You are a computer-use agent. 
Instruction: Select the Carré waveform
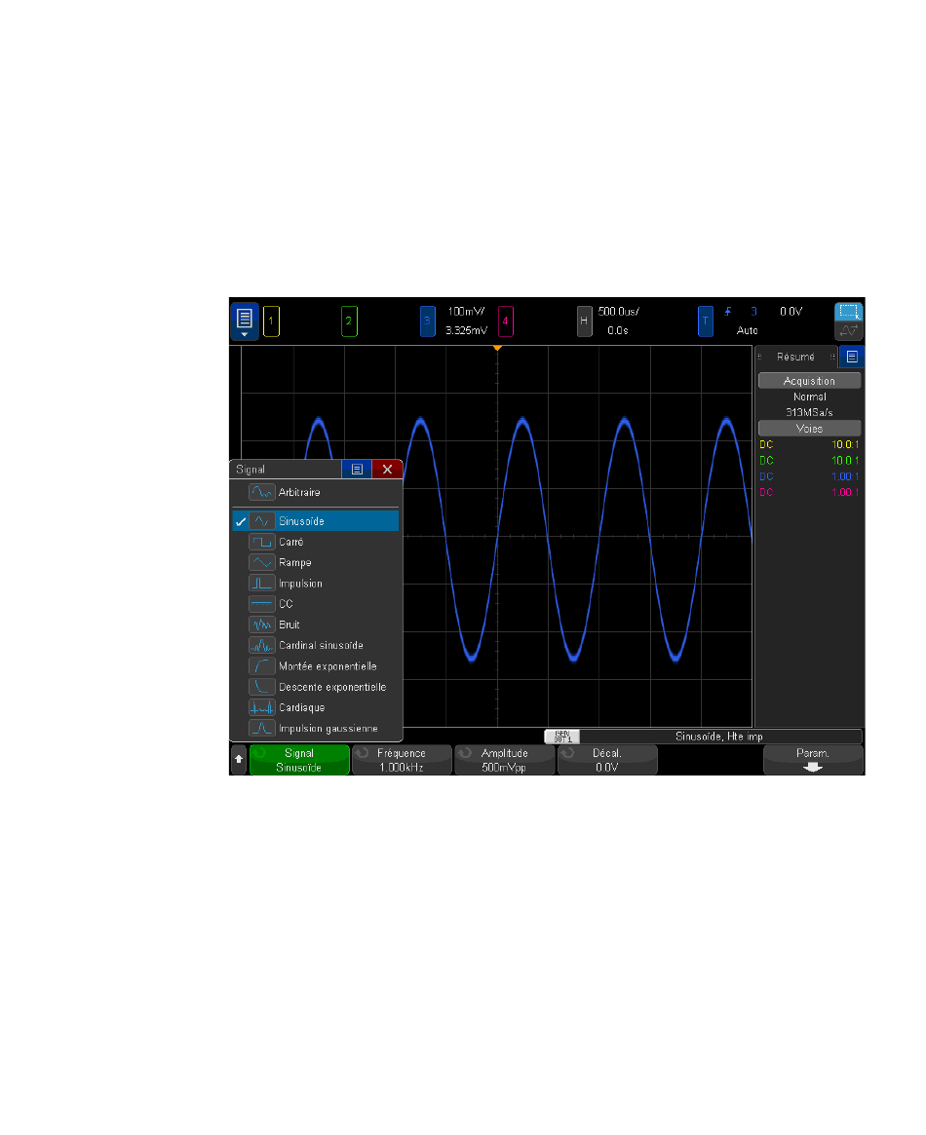(316, 542)
